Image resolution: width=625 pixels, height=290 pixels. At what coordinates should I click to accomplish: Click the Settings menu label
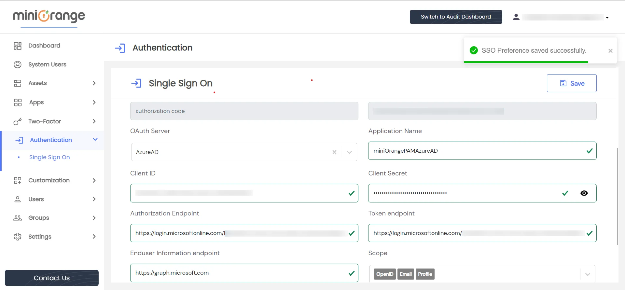pyautogui.click(x=40, y=237)
